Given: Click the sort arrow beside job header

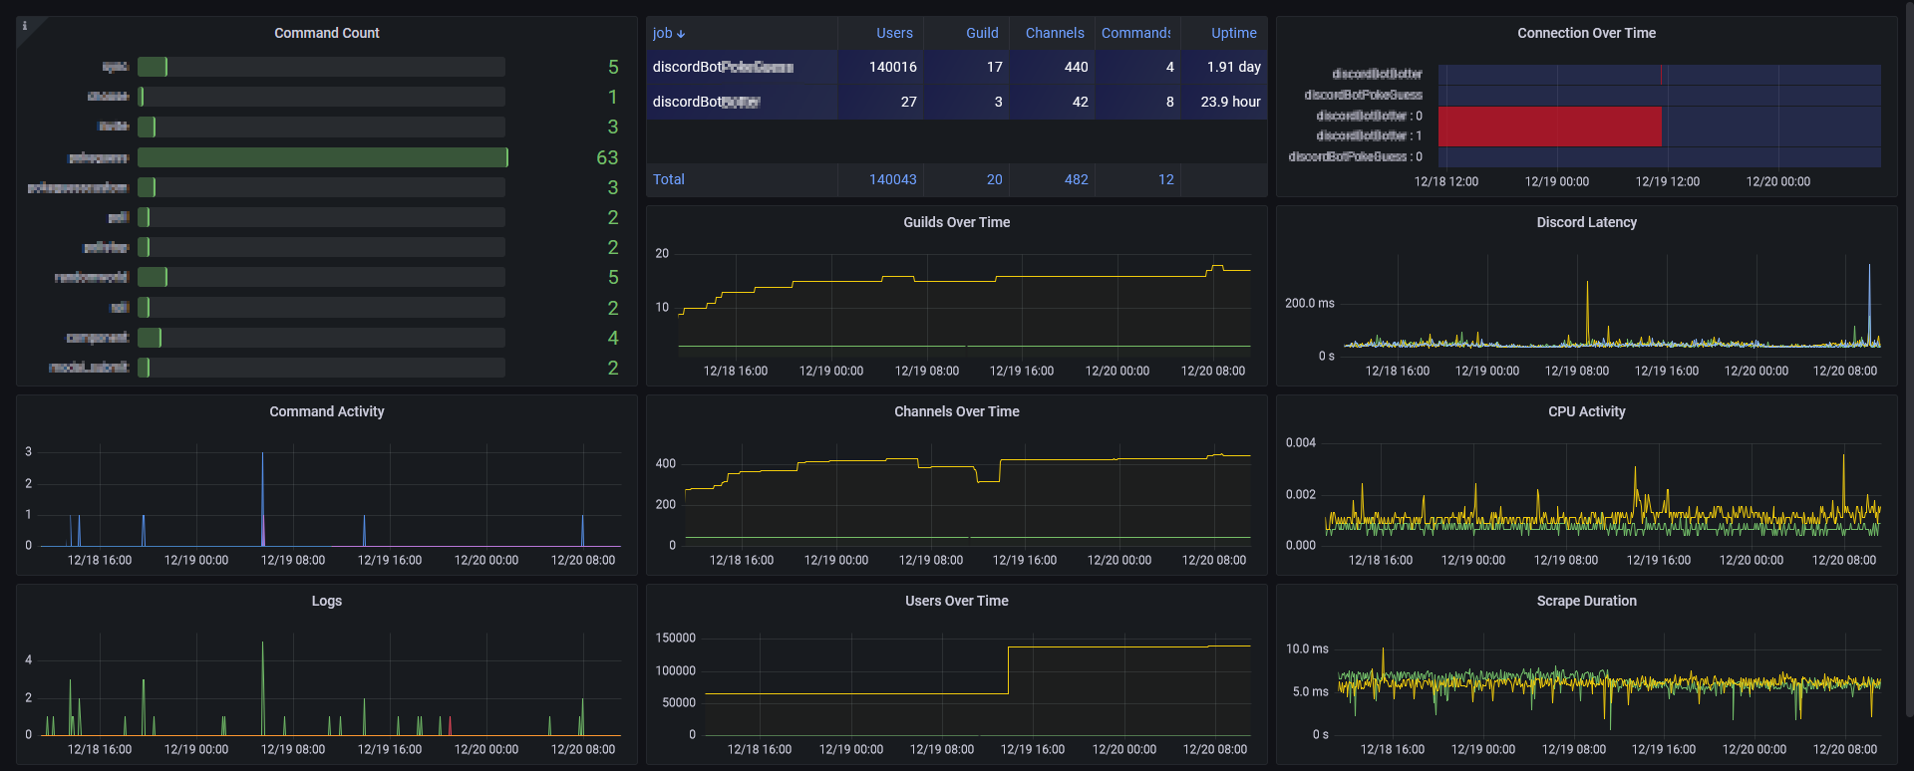Looking at the screenshot, I should pos(681,34).
